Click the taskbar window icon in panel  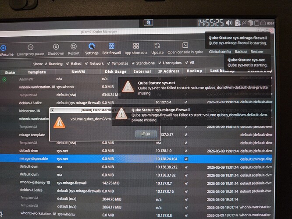(148, 22)
